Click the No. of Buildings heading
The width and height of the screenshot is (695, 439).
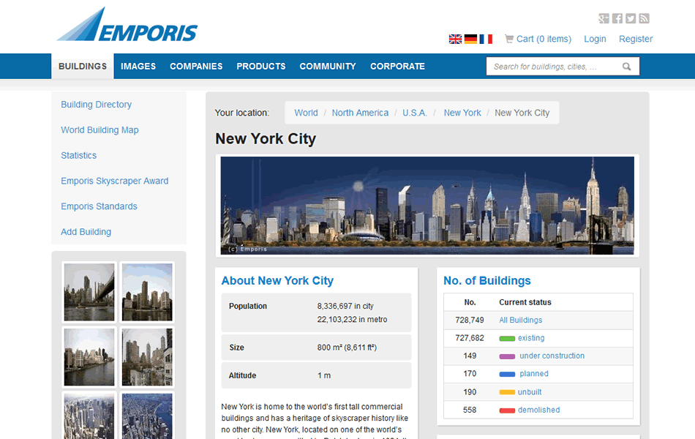point(487,281)
